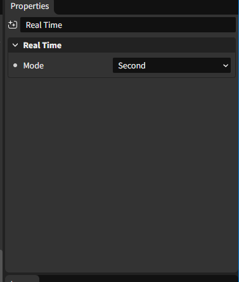The height and width of the screenshot is (282, 239).
Task: Click the chevron icon before Real Time header
Action: [x=15, y=45]
